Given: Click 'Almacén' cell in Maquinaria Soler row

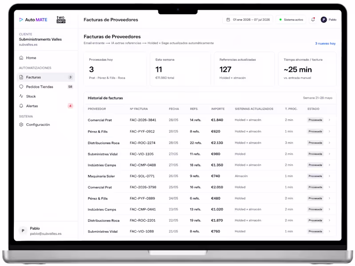Looking at the screenshot, I should 241,176.
